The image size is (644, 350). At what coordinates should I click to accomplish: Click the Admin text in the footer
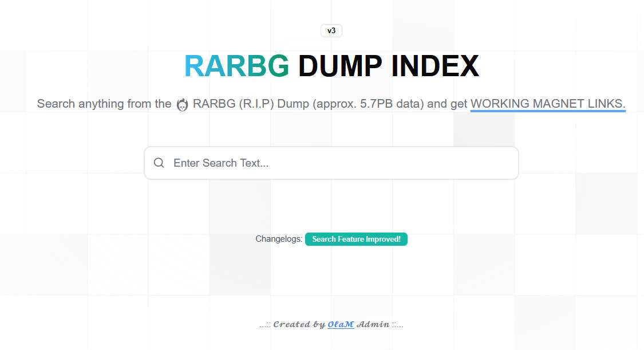click(x=373, y=325)
